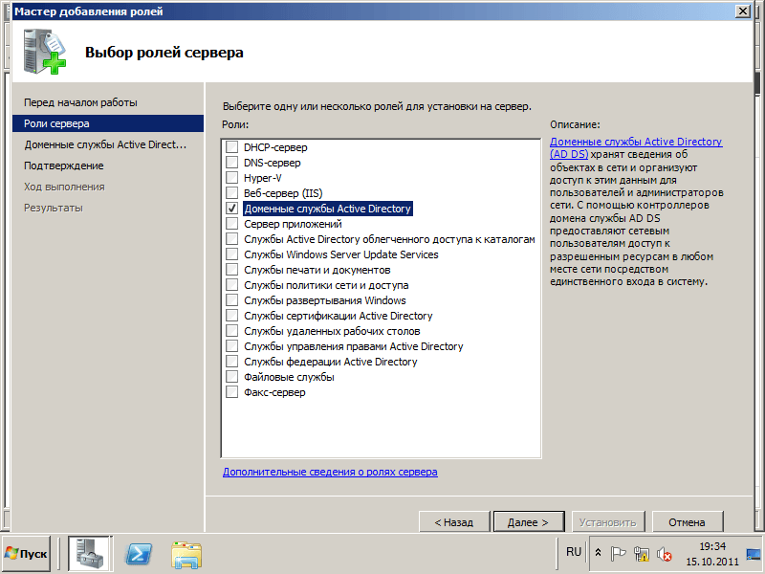Show hidden tray icons arrow
Viewport: 765px width, 574px height.
(x=599, y=554)
